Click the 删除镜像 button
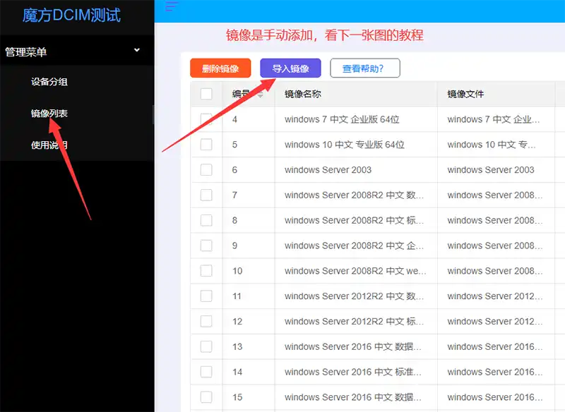This screenshot has width=565, height=412. pos(220,68)
